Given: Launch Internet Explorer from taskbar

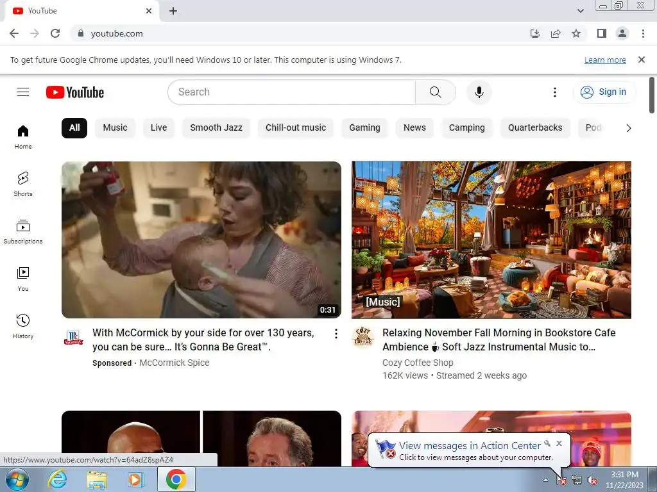Looking at the screenshot, I should pos(57,479).
